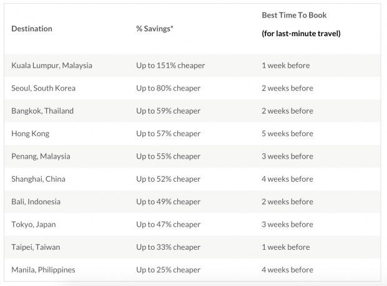Click the % Savings* column header
387x286 pixels.
coord(155,29)
